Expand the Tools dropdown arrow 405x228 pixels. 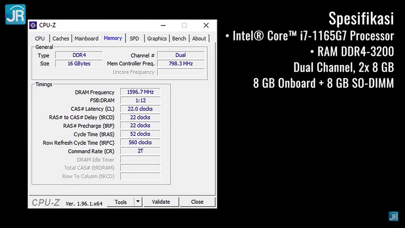tap(138, 202)
